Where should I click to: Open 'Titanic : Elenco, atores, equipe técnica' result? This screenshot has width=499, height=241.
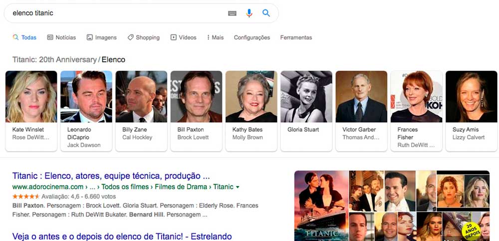pyautogui.click(x=111, y=176)
